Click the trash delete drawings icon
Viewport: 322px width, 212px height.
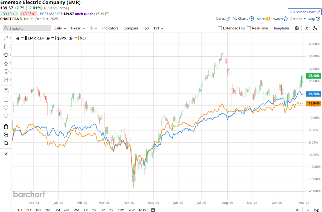6,127
